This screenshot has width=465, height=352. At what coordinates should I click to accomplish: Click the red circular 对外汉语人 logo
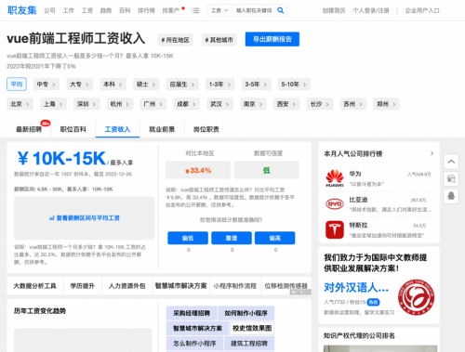click(416, 297)
